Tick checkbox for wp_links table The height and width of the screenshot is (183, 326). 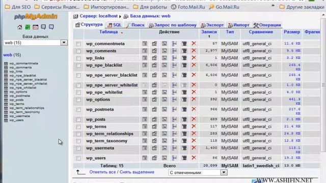click(x=78, y=58)
